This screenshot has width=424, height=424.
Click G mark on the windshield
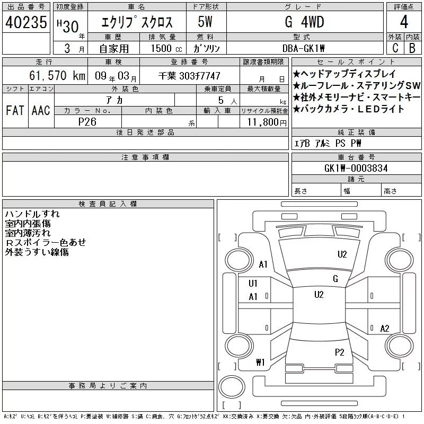click(x=335, y=279)
